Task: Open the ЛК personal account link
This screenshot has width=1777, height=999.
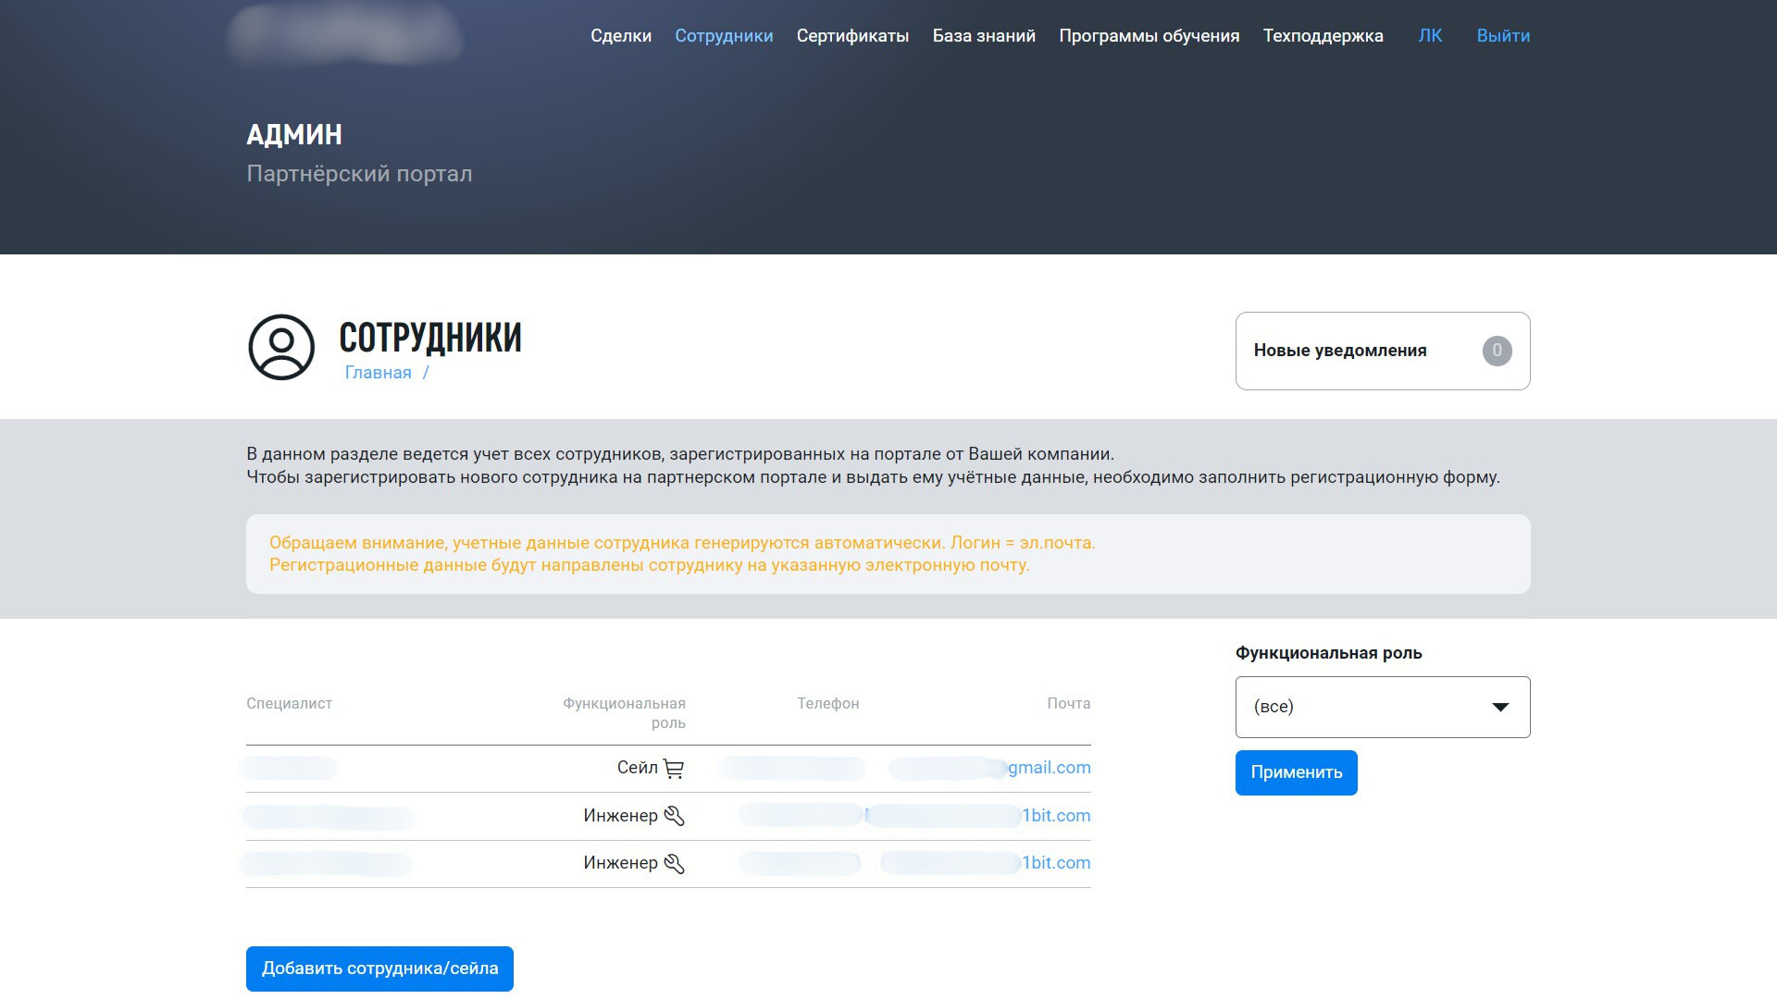Action: coord(1430,36)
